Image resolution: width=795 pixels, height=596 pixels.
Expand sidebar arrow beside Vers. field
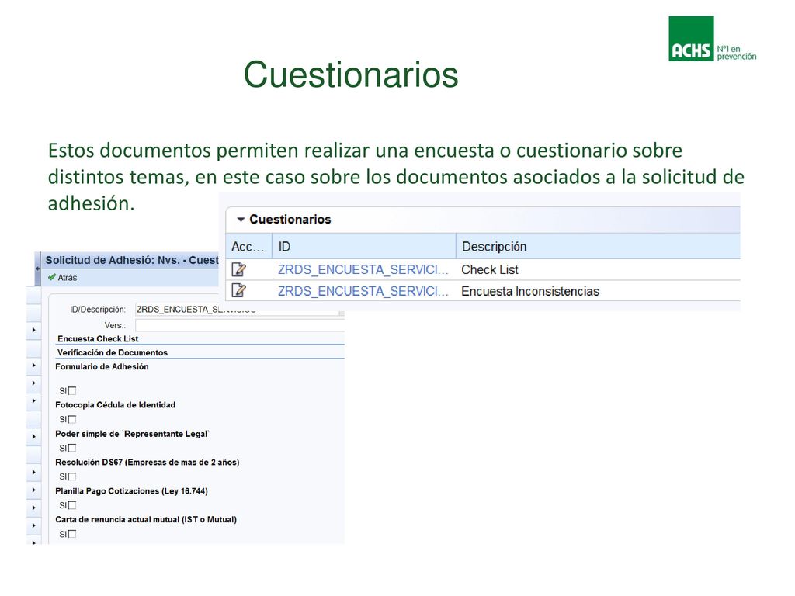click(x=34, y=330)
